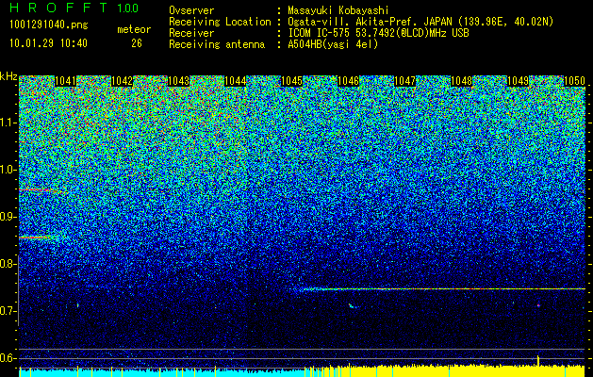Image resolution: width=593 pixels, height=377 pixels.
Task: Click the 0.7 kHz axis label
Action: [8, 311]
